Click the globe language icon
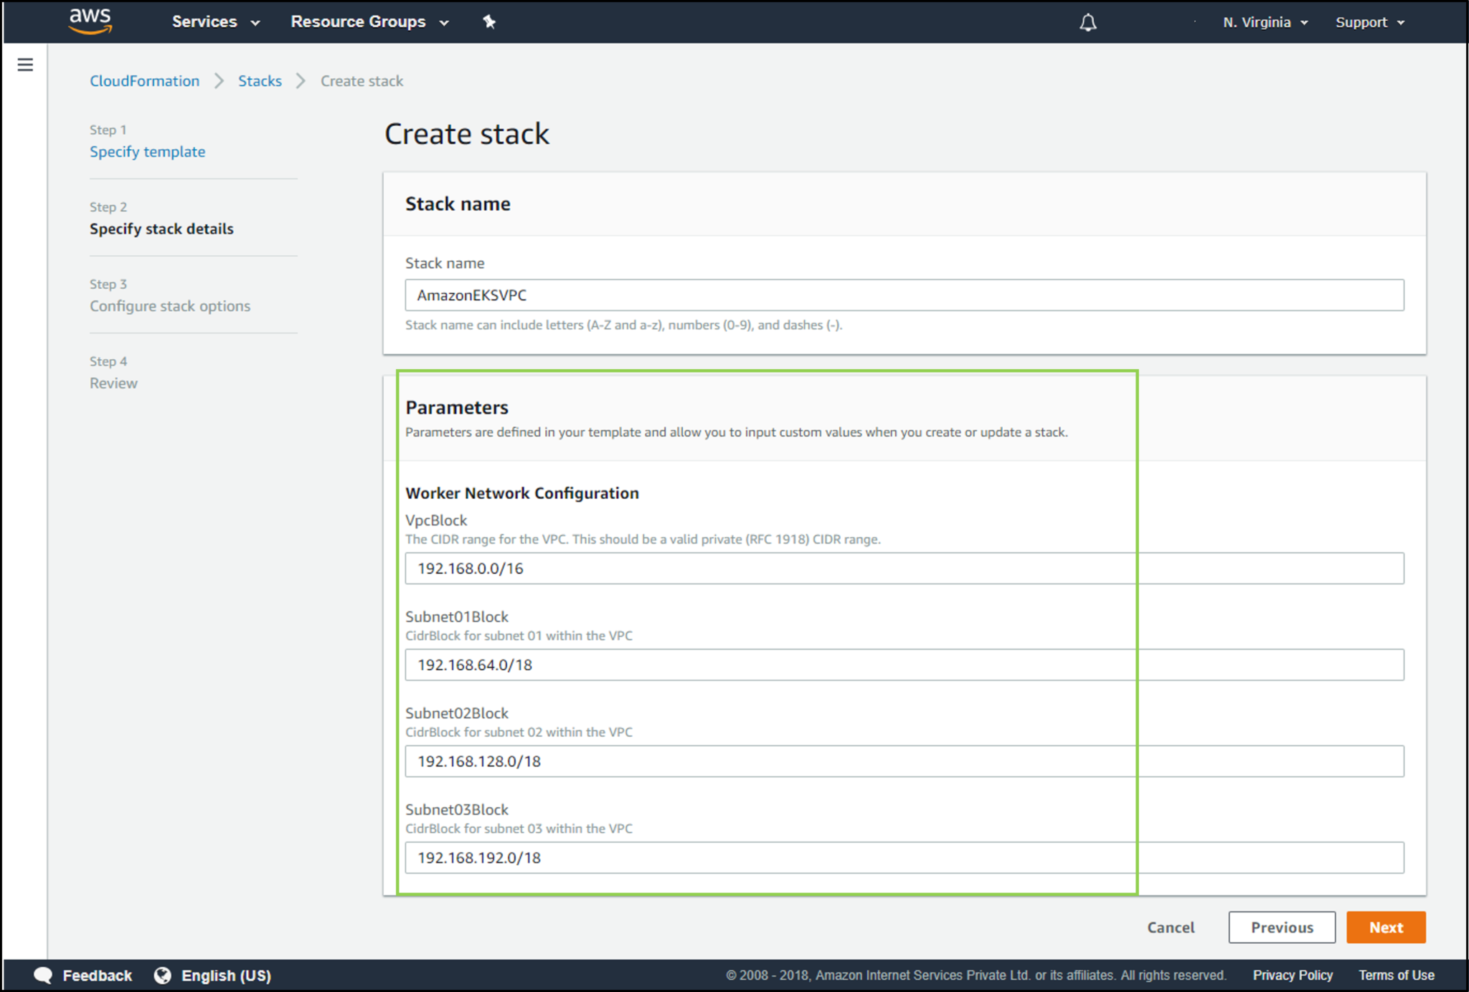1469x992 pixels. pyautogui.click(x=163, y=975)
